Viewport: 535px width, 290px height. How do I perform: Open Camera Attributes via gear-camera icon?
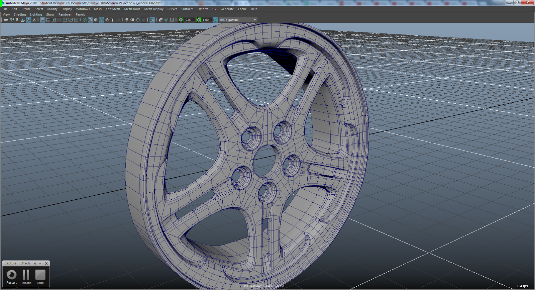click(12, 20)
